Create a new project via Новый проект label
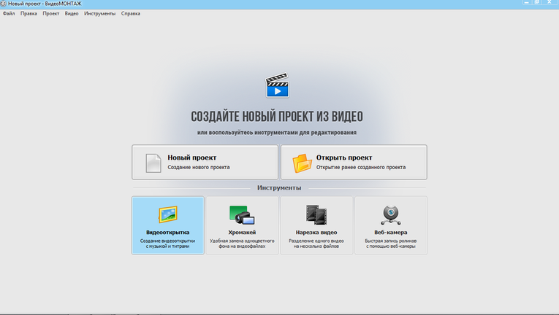The image size is (559, 315). point(191,157)
